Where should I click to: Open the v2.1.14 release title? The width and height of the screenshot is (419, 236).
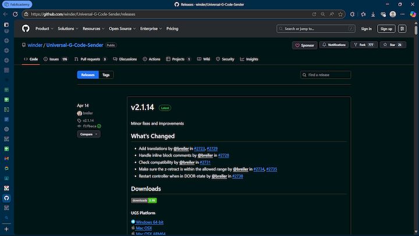coord(143,107)
